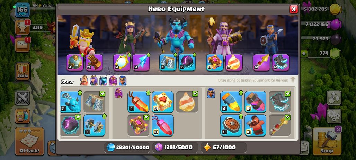The width and height of the screenshot is (356, 160).
Task: Pick the level 18 Hog Rider Puppet
Action: (x=256, y=125)
